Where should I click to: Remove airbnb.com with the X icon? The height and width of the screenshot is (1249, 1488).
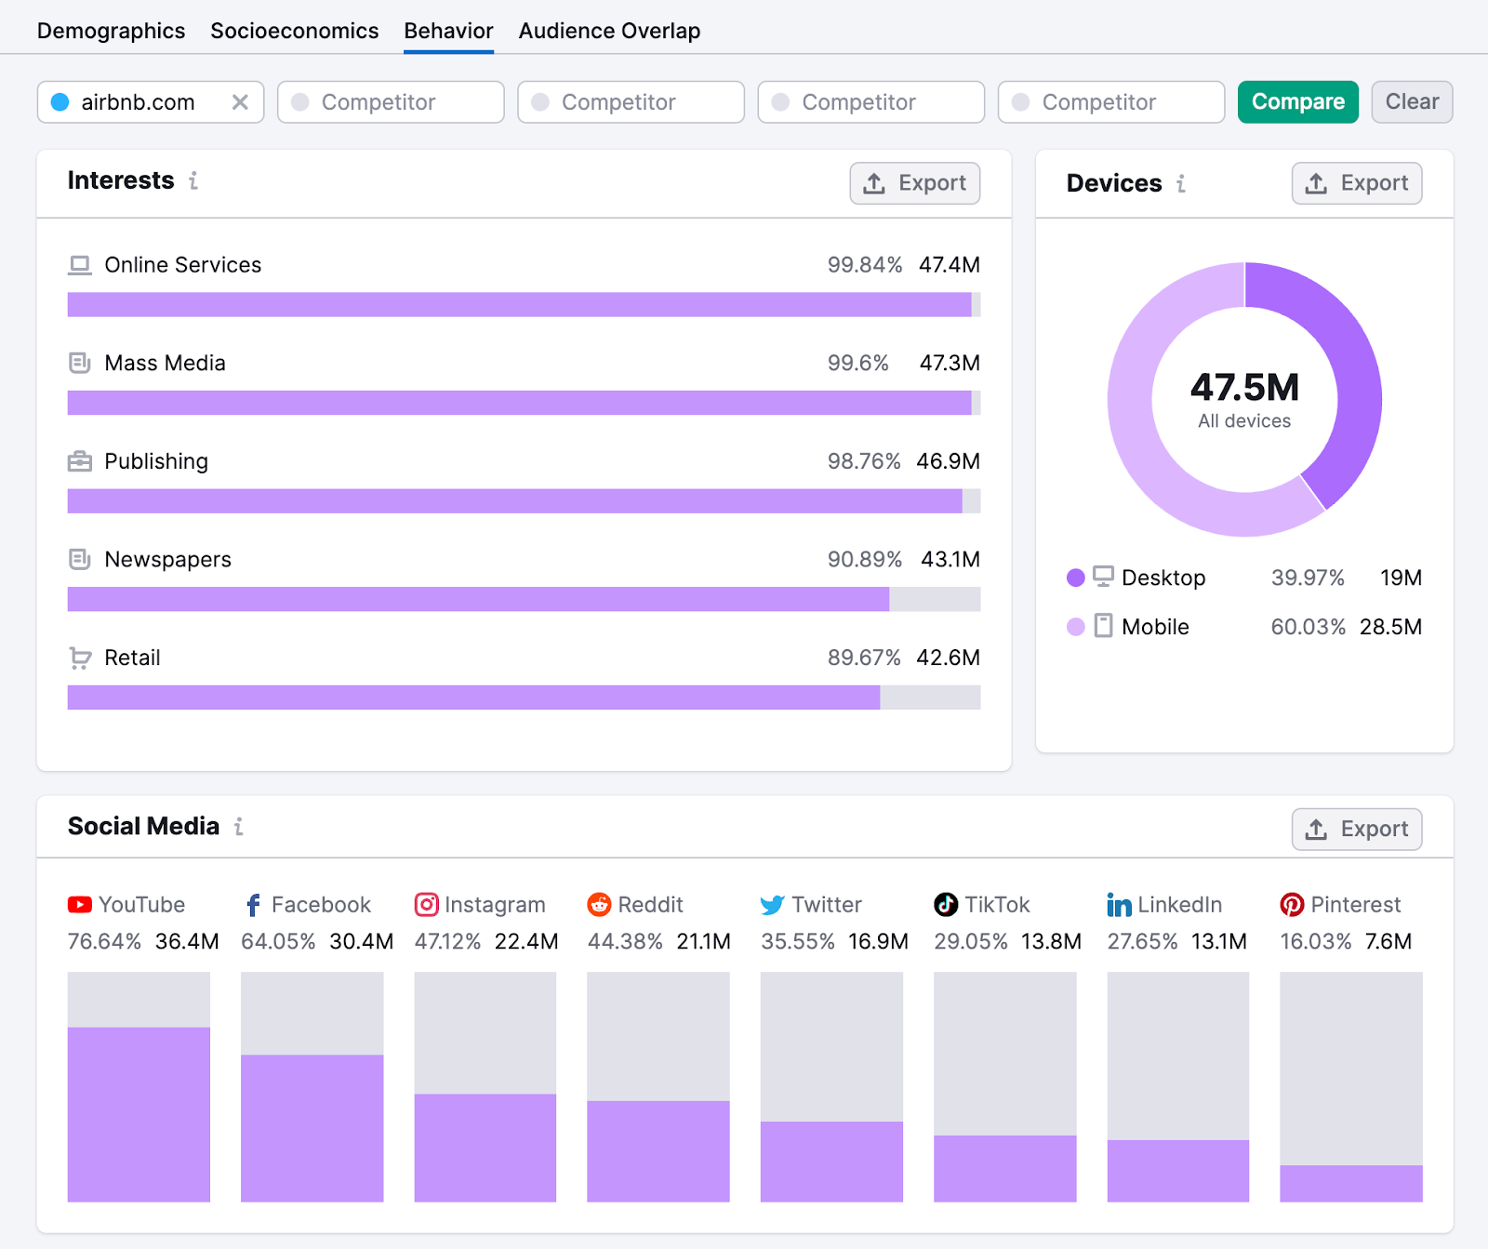click(x=240, y=102)
